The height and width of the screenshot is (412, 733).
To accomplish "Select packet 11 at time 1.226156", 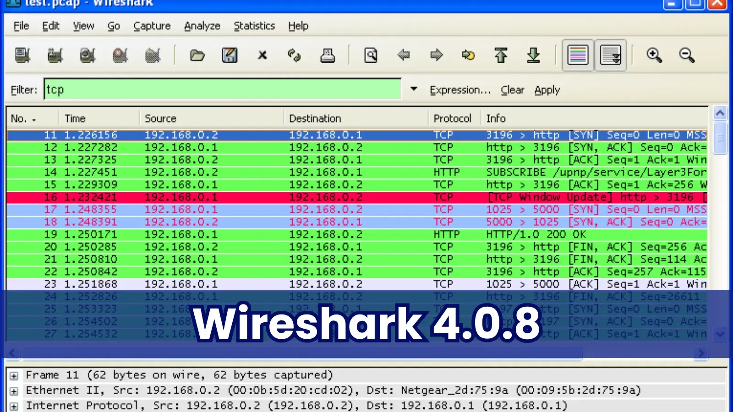I will 357,135.
